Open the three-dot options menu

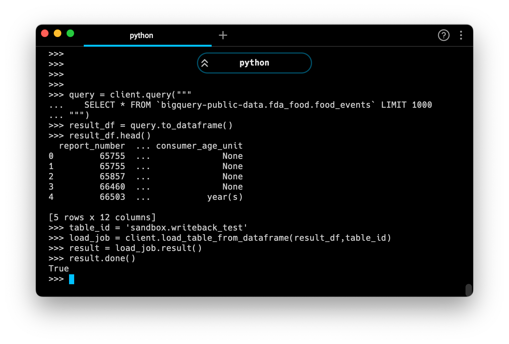pos(461,35)
